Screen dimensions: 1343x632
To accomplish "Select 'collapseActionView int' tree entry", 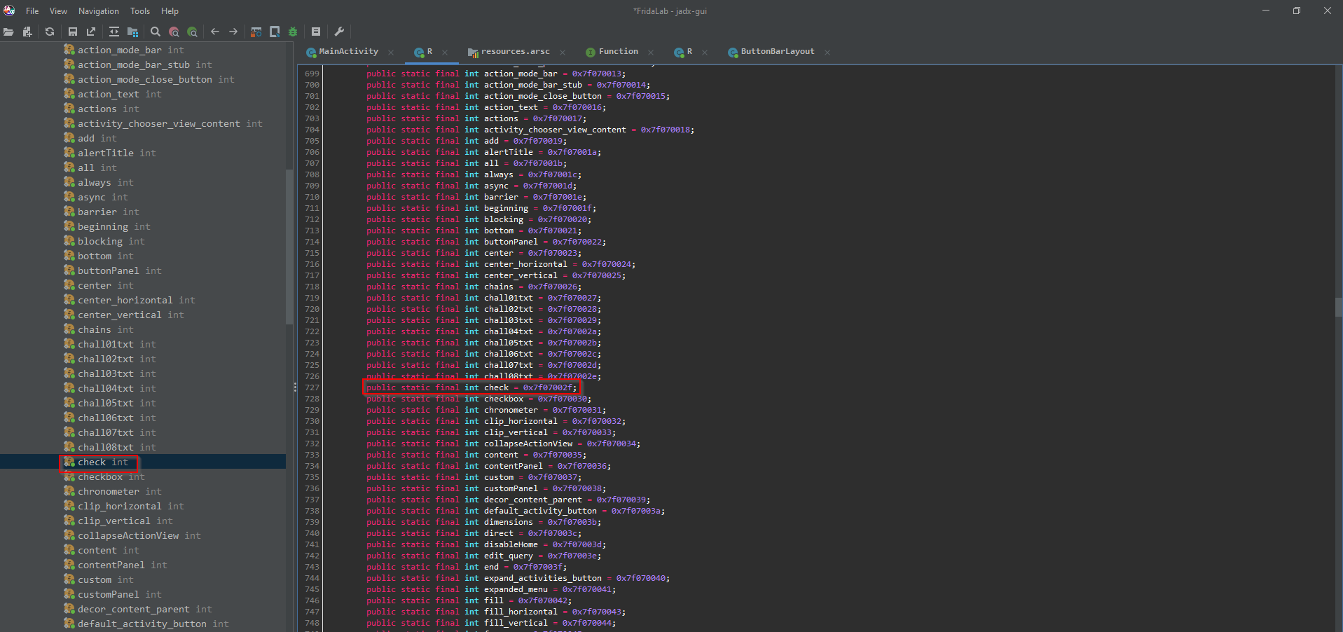I will point(139,535).
